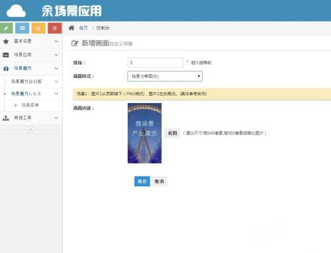Screen dimensions: 331x253
Task: Click the 保存 save button
Action: coord(142,182)
